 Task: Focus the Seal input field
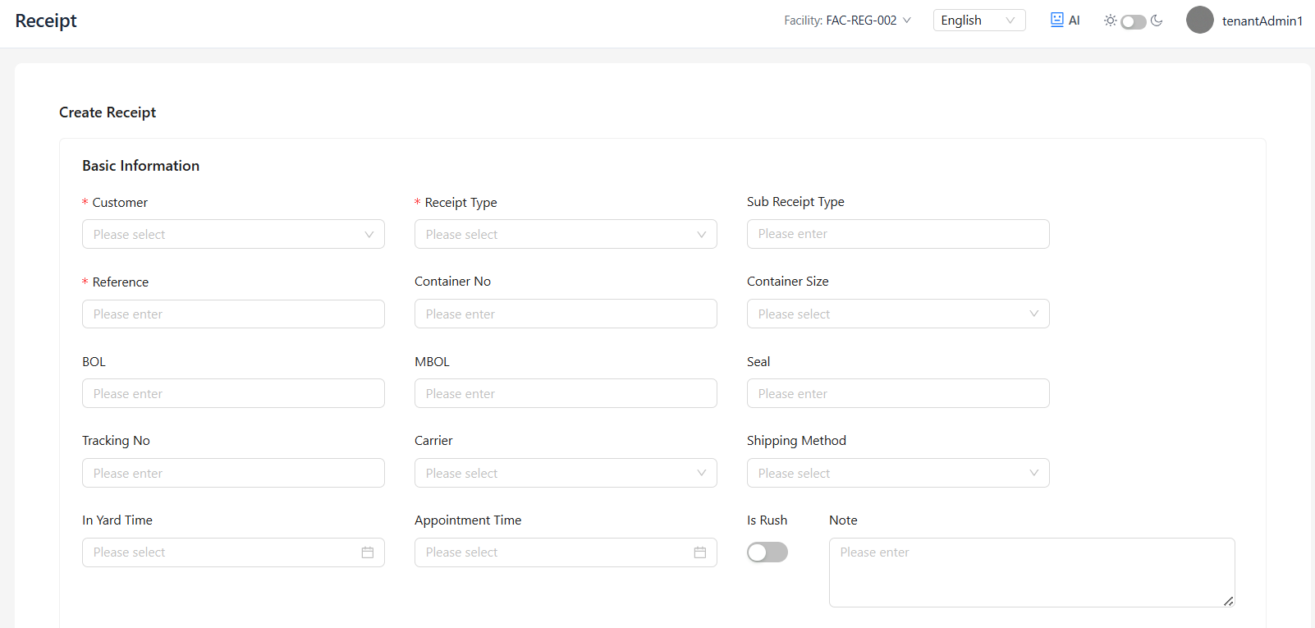coord(898,393)
